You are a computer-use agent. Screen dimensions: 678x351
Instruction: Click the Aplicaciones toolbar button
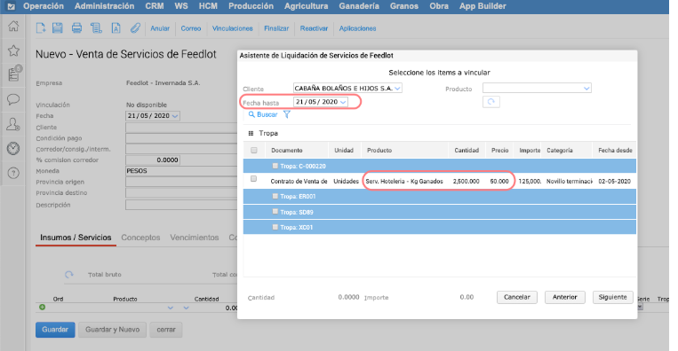(x=357, y=28)
